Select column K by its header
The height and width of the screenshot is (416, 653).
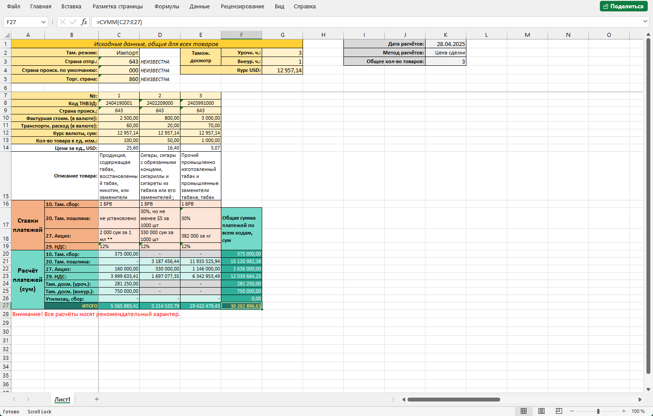(x=446, y=35)
